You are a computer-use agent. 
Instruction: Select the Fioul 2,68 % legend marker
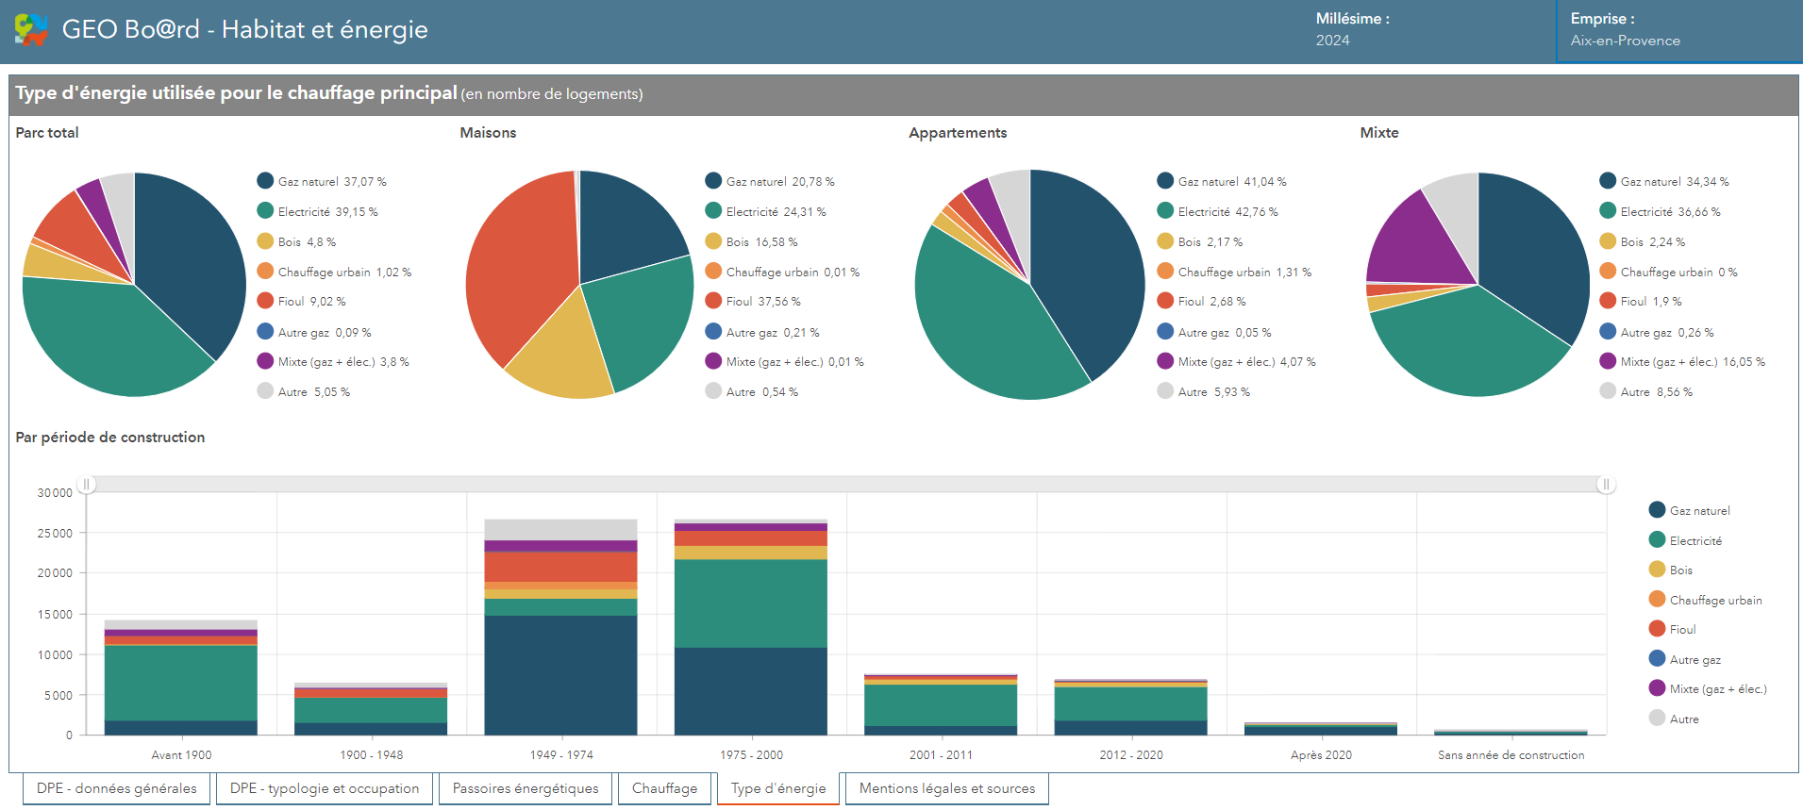tap(1165, 301)
